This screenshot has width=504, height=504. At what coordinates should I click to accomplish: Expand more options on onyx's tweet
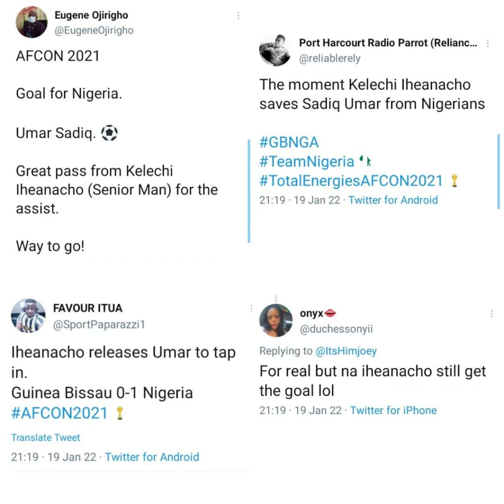click(x=491, y=314)
